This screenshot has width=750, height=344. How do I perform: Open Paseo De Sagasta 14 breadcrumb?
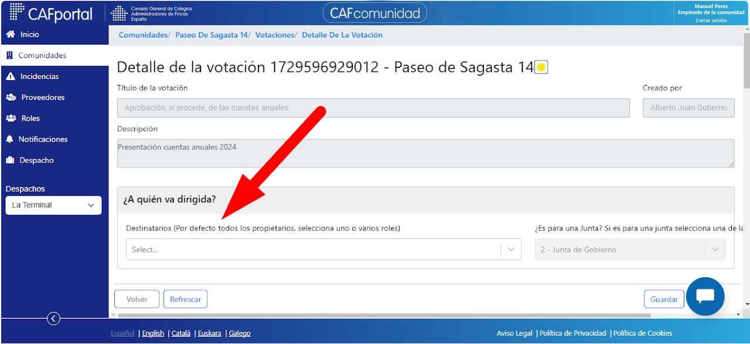click(212, 35)
